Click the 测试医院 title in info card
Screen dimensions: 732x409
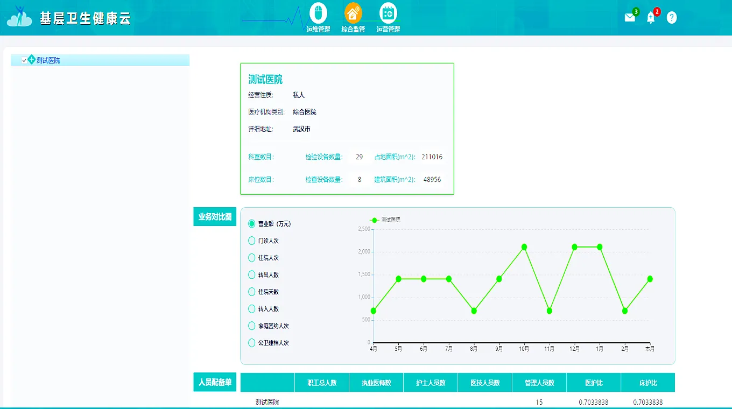(265, 80)
